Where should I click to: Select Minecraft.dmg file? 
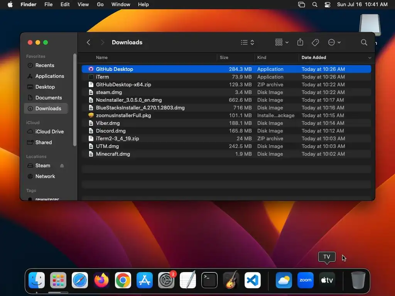tap(226, 154)
